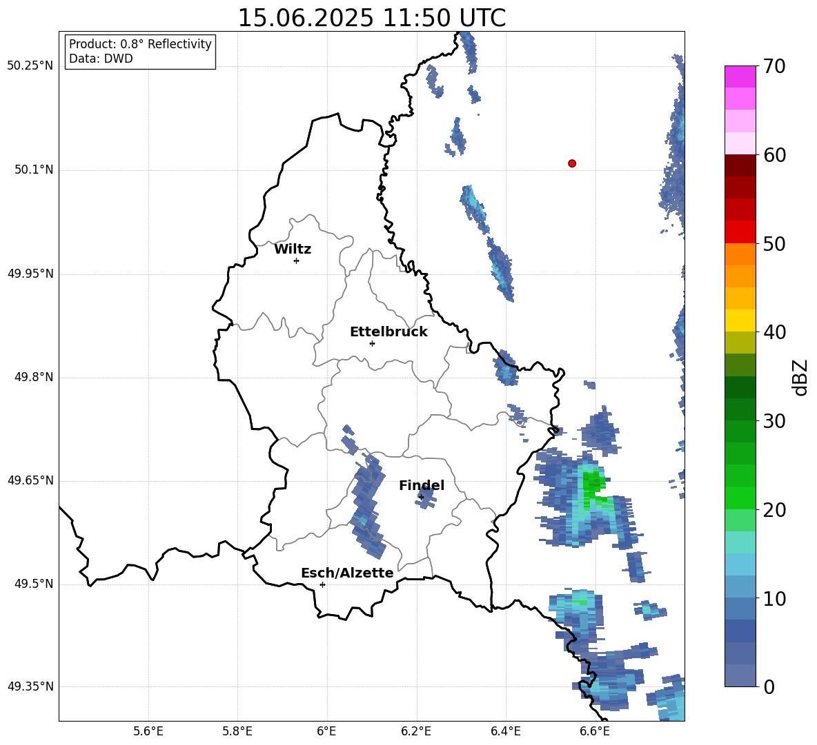Click the dBZ colorbar label

(800, 377)
